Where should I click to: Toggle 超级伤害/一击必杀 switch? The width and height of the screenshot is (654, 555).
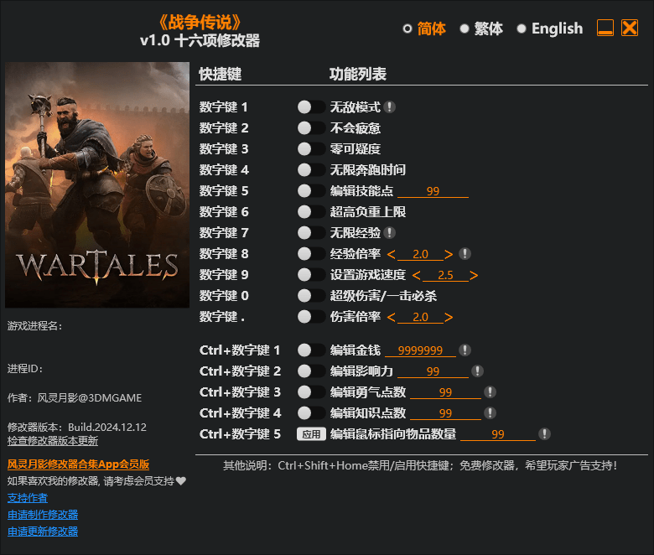[311, 296]
